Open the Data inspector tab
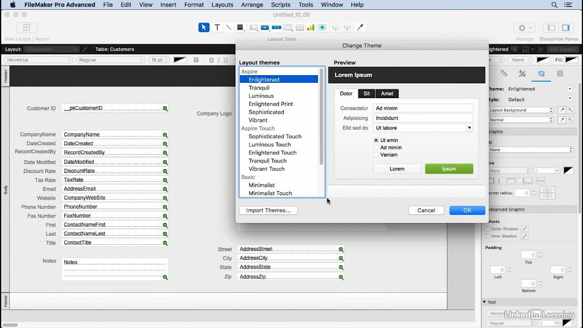This screenshot has width=583, height=328. tap(560, 73)
